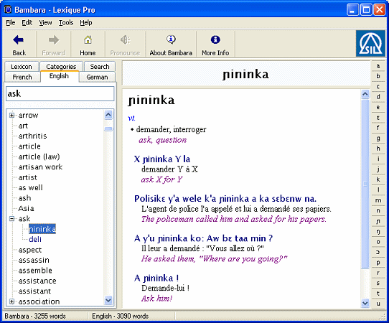
Task: Go back using the Back arrow icon
Action: click(19, 39)
